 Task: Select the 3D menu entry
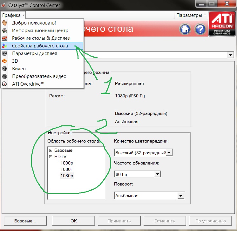42,61
